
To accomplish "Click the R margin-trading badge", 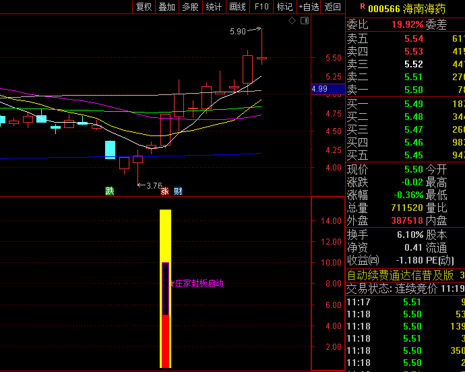I will click(363, 6).
